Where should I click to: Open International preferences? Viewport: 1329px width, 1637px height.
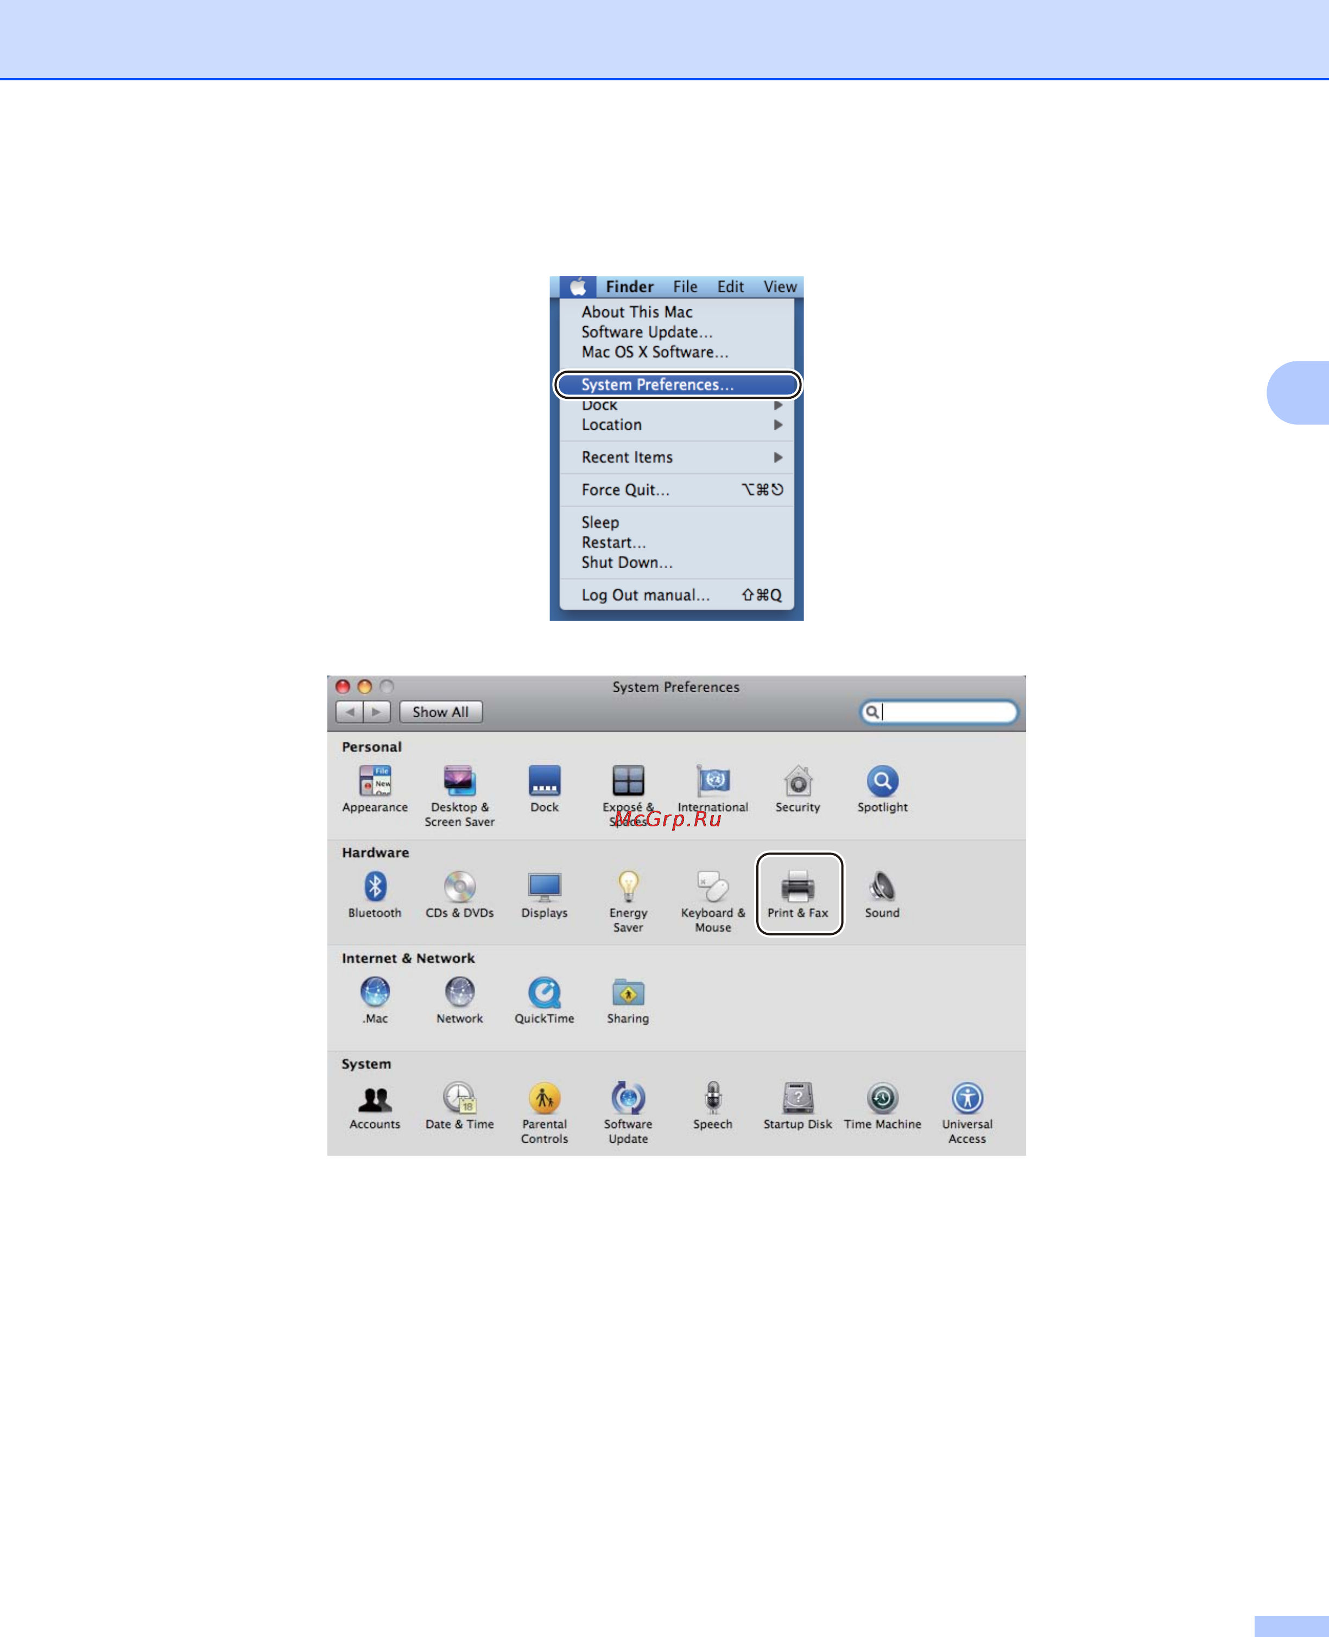coord(713,789)
